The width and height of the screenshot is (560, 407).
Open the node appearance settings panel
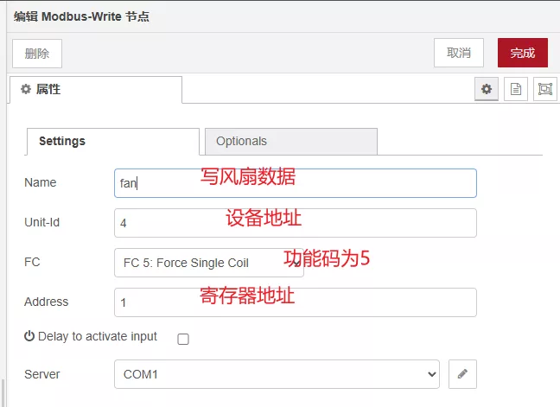[x=544, y=89]
